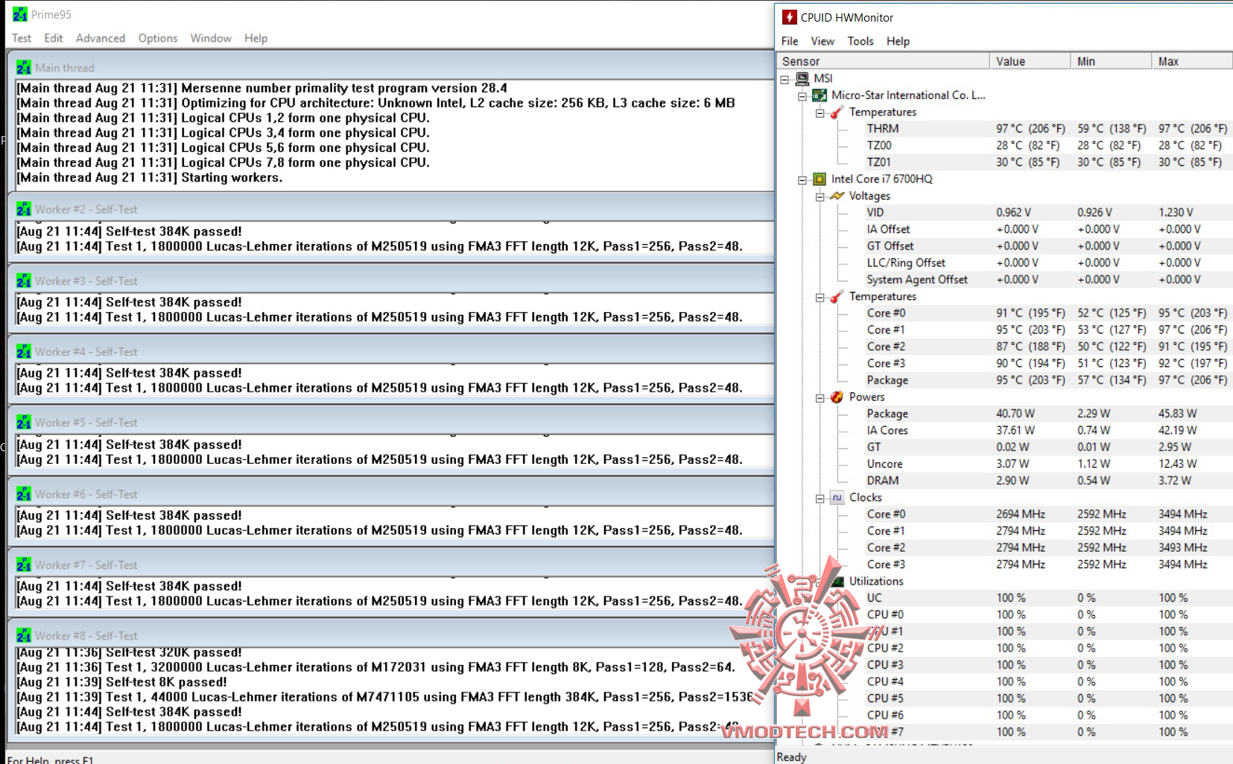
Task: Collapse the Clocks group
Action: click(820, 498)
